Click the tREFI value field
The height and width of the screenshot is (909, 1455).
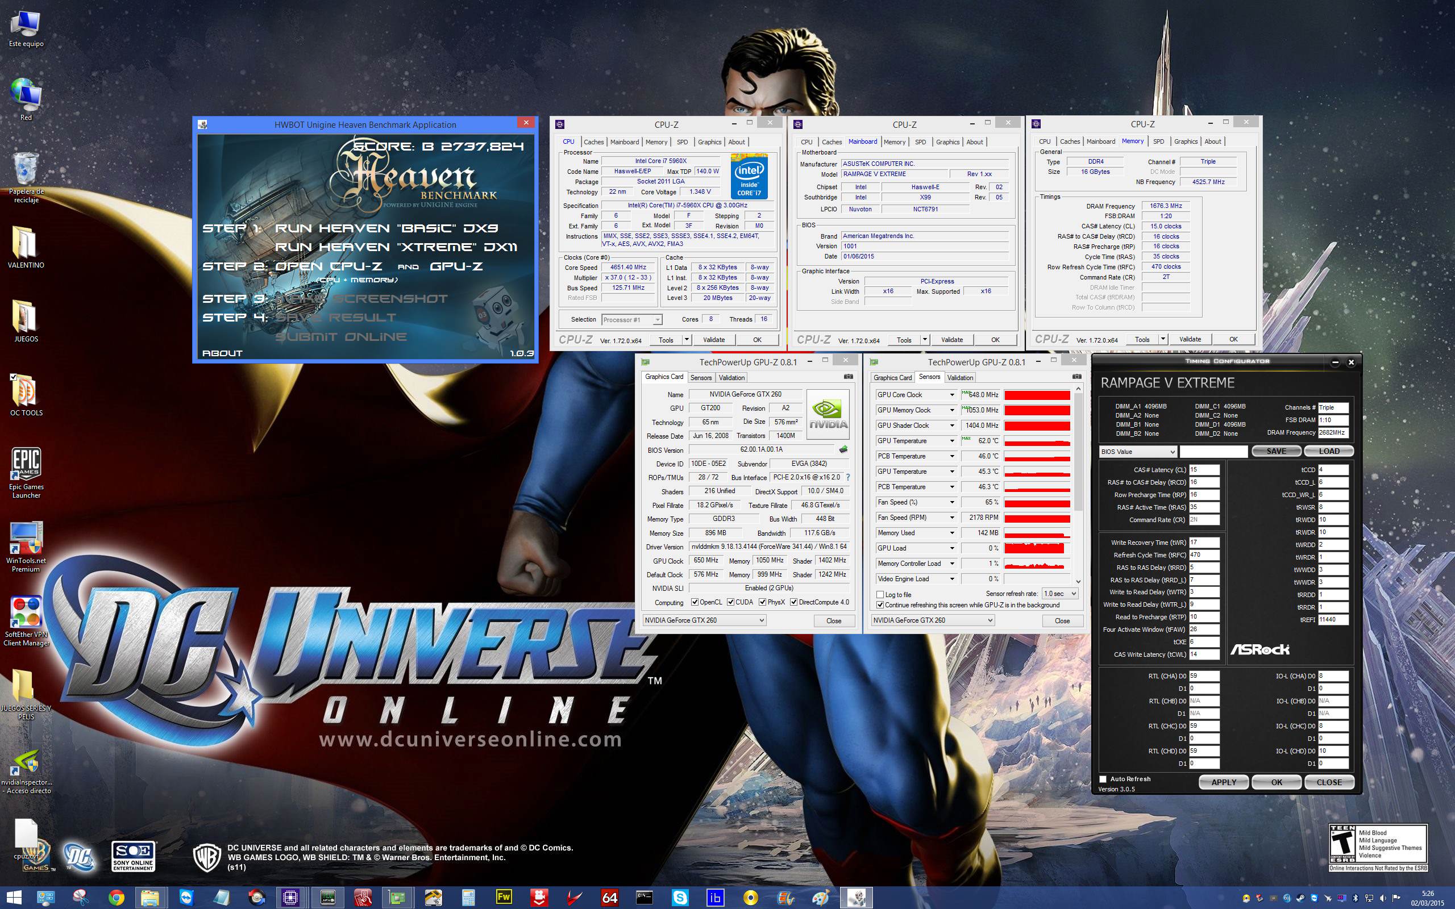pos(1333,619)
